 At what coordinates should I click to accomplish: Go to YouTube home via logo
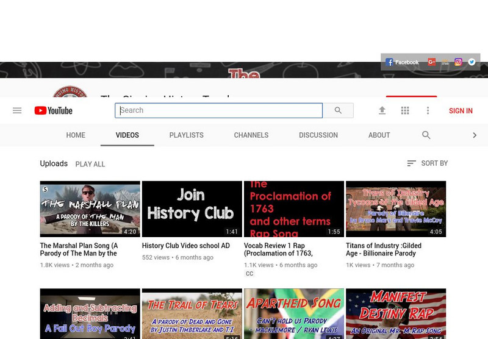pos(53,110)
